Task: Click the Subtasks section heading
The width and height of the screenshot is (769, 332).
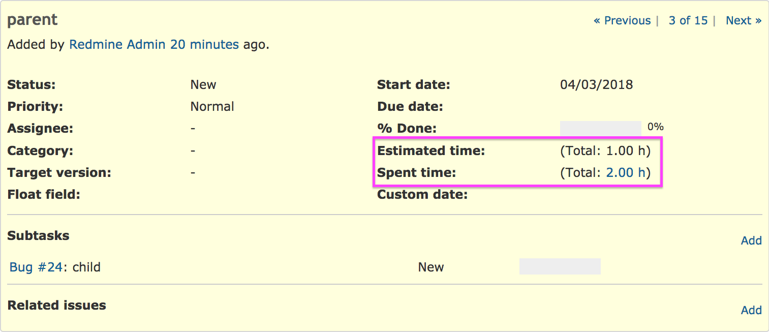Action: (38, 235)
